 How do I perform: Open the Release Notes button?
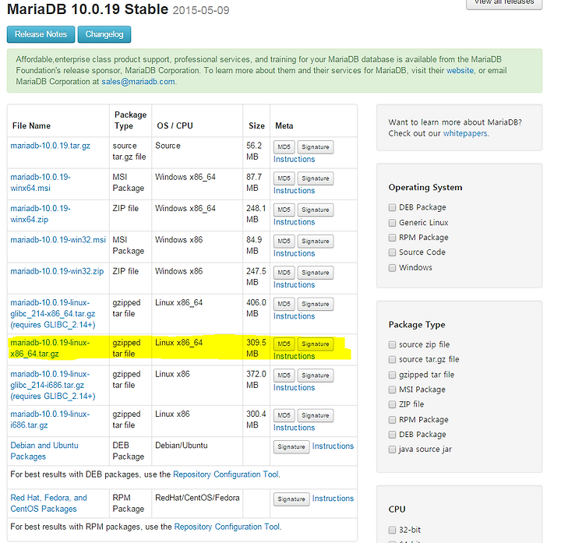point(41,34)
